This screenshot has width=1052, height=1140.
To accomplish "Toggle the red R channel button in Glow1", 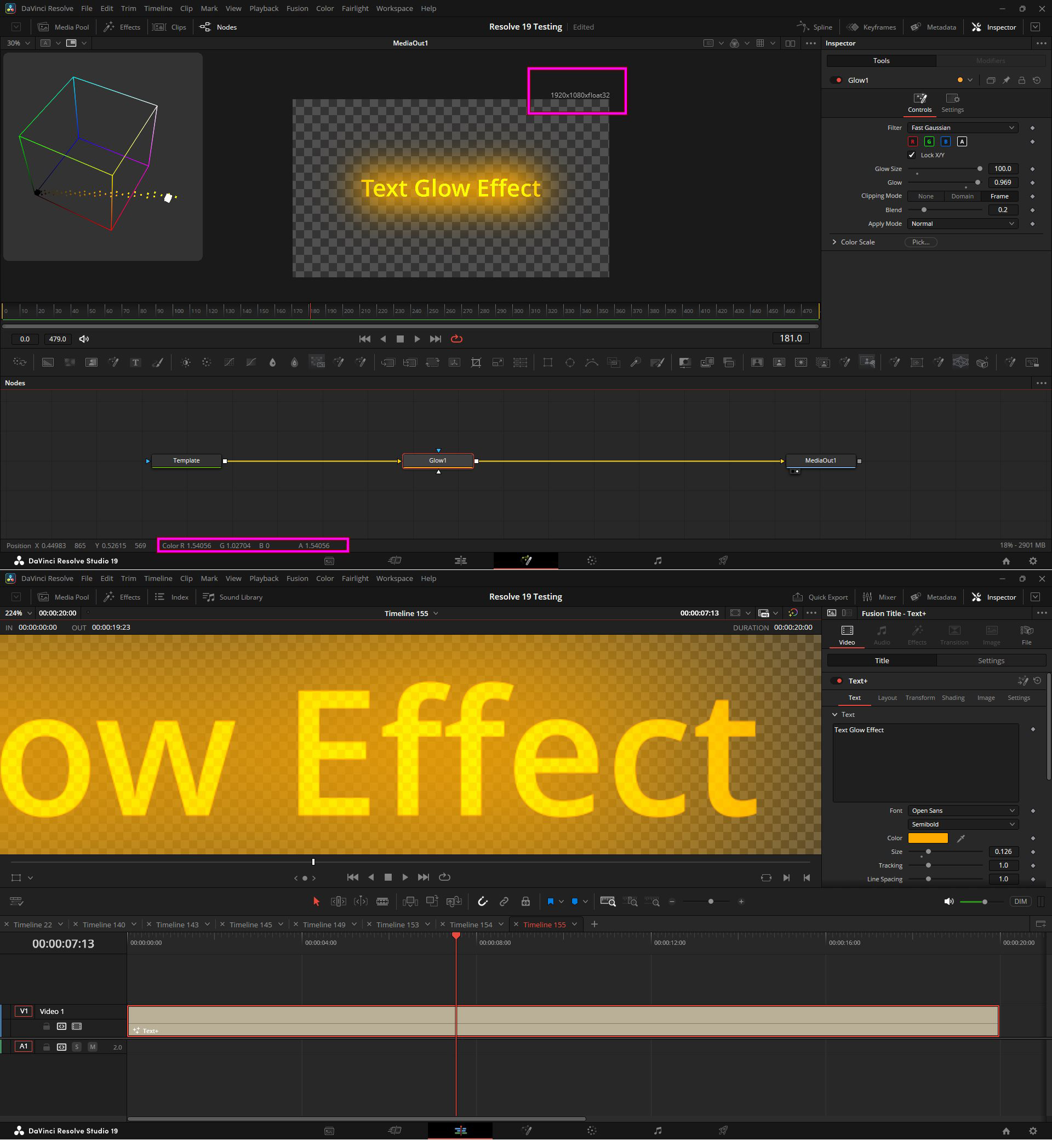I will pyautogui.click(x=912, y=141).
